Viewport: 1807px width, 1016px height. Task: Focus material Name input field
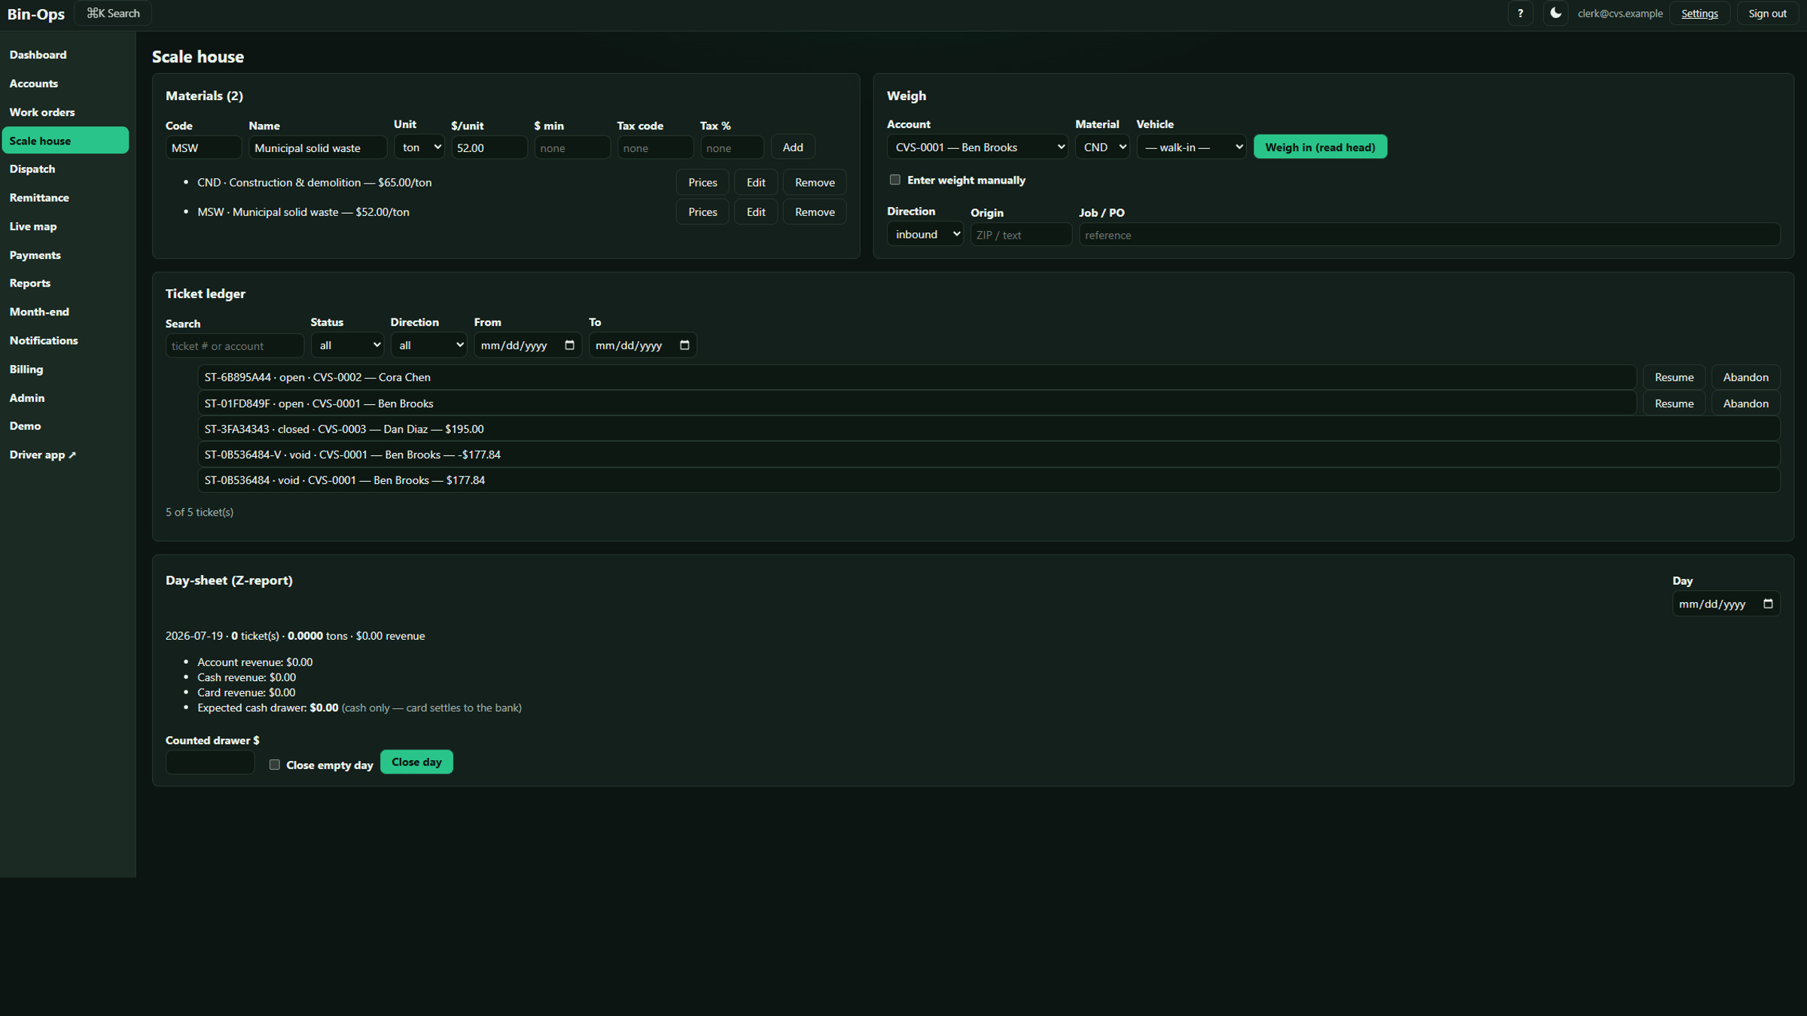[318, 148]
